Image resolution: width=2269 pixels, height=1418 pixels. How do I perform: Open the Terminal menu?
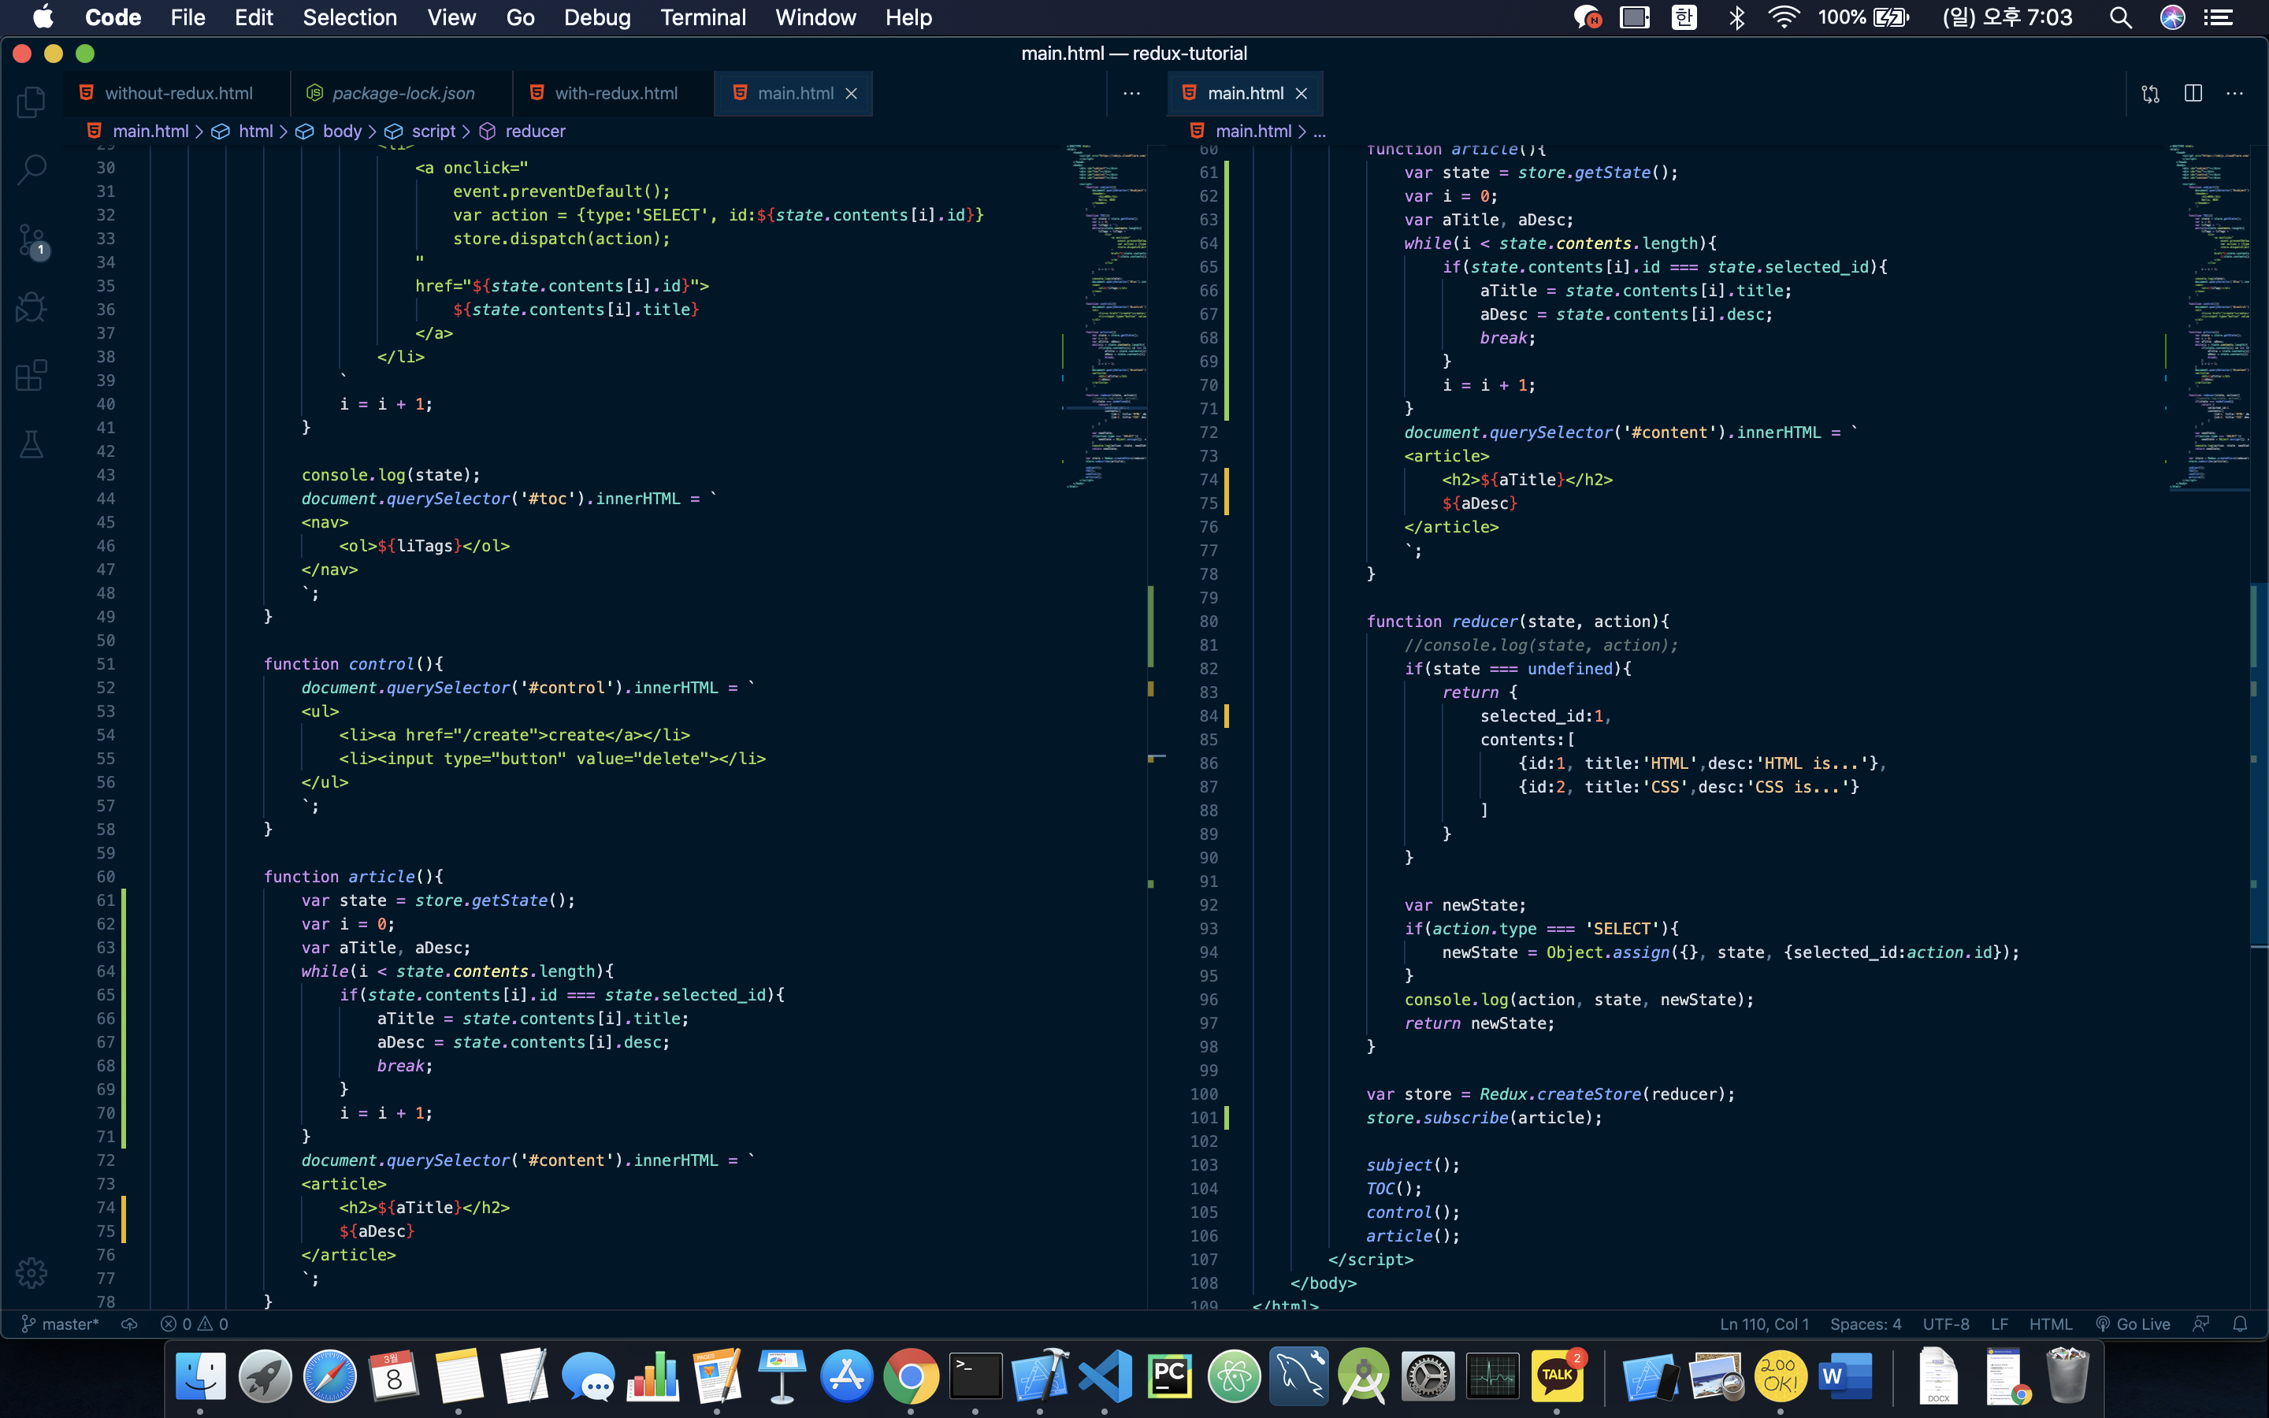[702, 18]
